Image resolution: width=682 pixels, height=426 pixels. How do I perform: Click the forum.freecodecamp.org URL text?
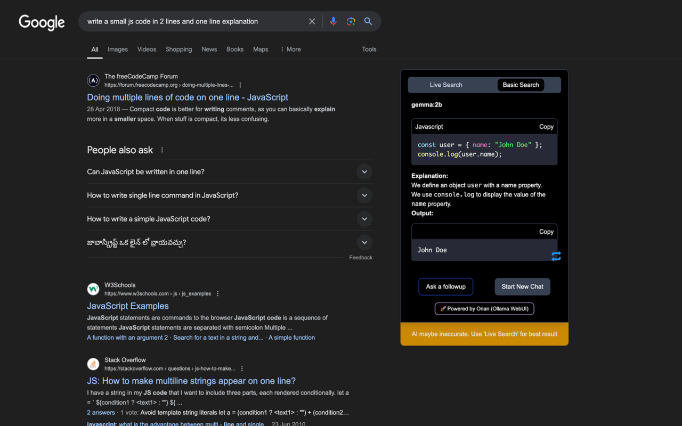point(169,85)
